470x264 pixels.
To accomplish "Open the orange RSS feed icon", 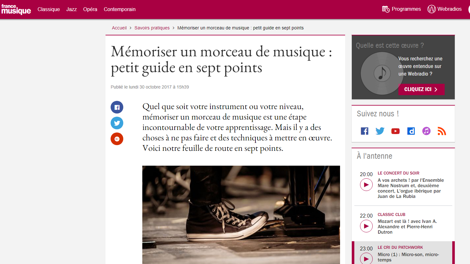I will 442,131.
